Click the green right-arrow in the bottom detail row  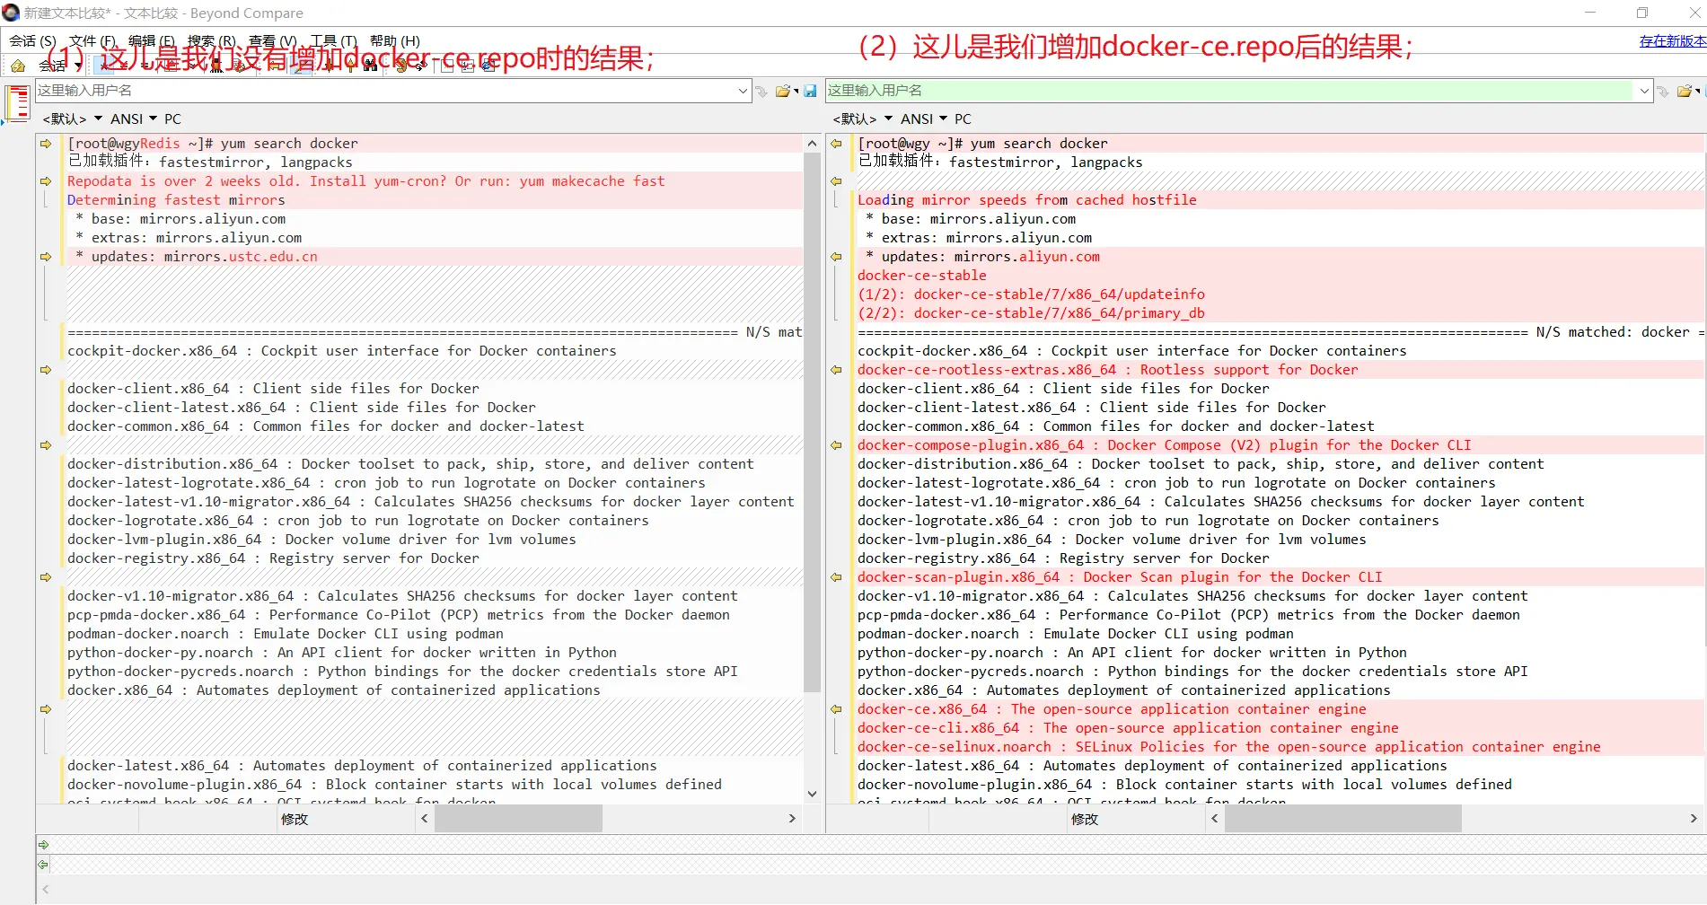(43, 845)
